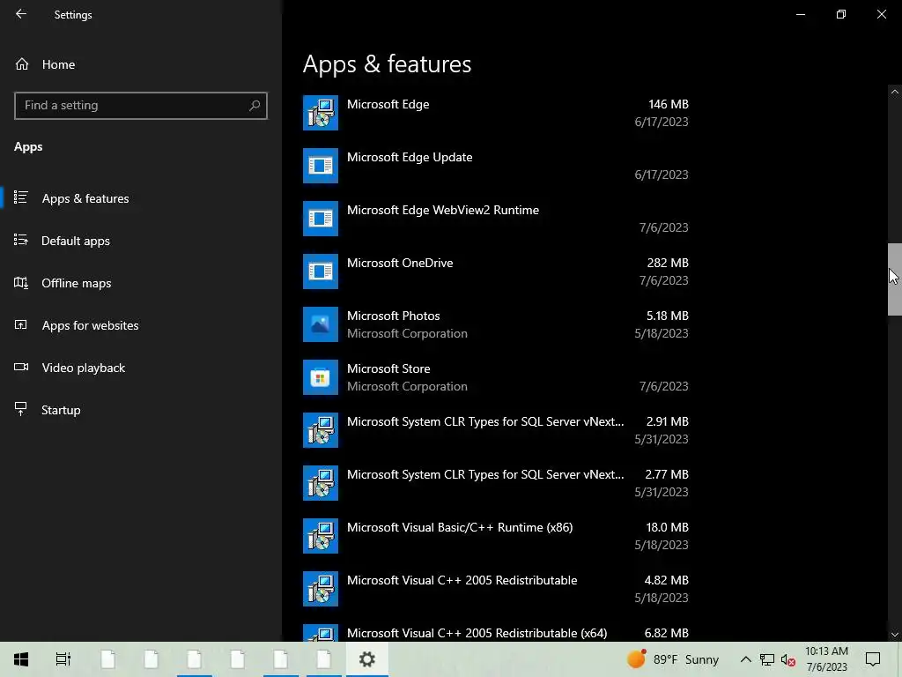Click the search magnifier icon
The height and width of the screenshot is (677, 902).
[x=255, y=106]
